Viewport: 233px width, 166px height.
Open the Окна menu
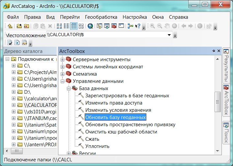(x=158, y=17)
